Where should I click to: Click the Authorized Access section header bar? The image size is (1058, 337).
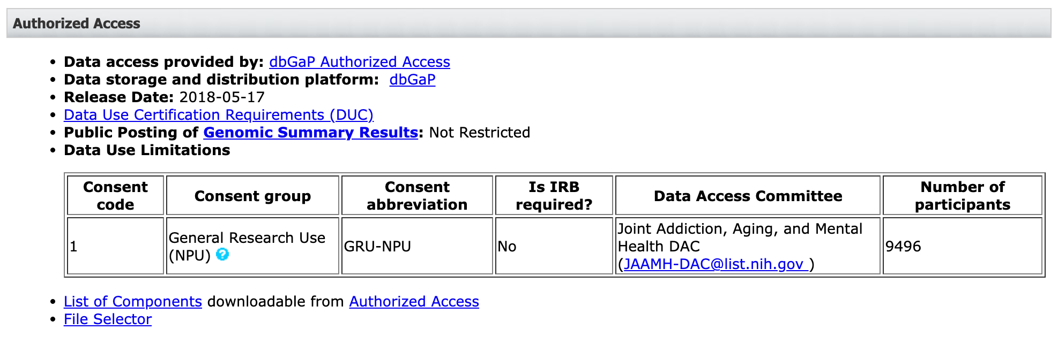528,24
